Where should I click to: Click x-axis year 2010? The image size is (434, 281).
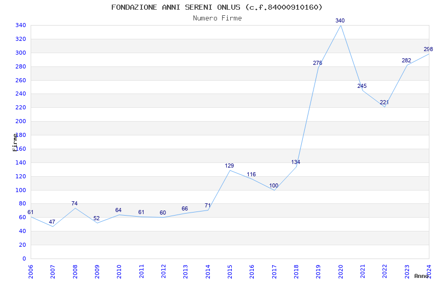click(x=119, y=272)
